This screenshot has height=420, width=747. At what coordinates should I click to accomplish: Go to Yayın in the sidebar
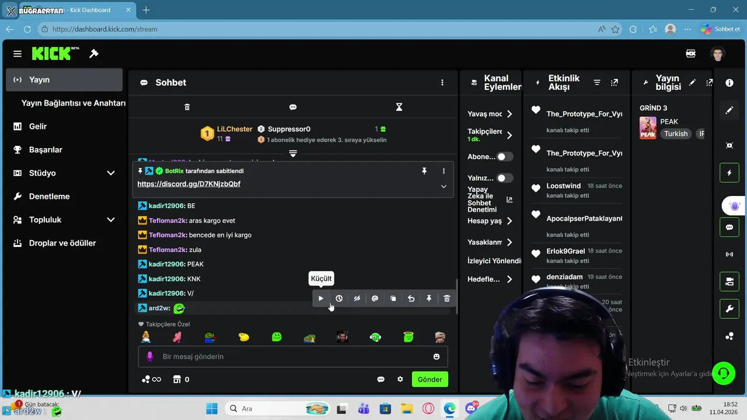pyautogui.click(x=64, y=80)
